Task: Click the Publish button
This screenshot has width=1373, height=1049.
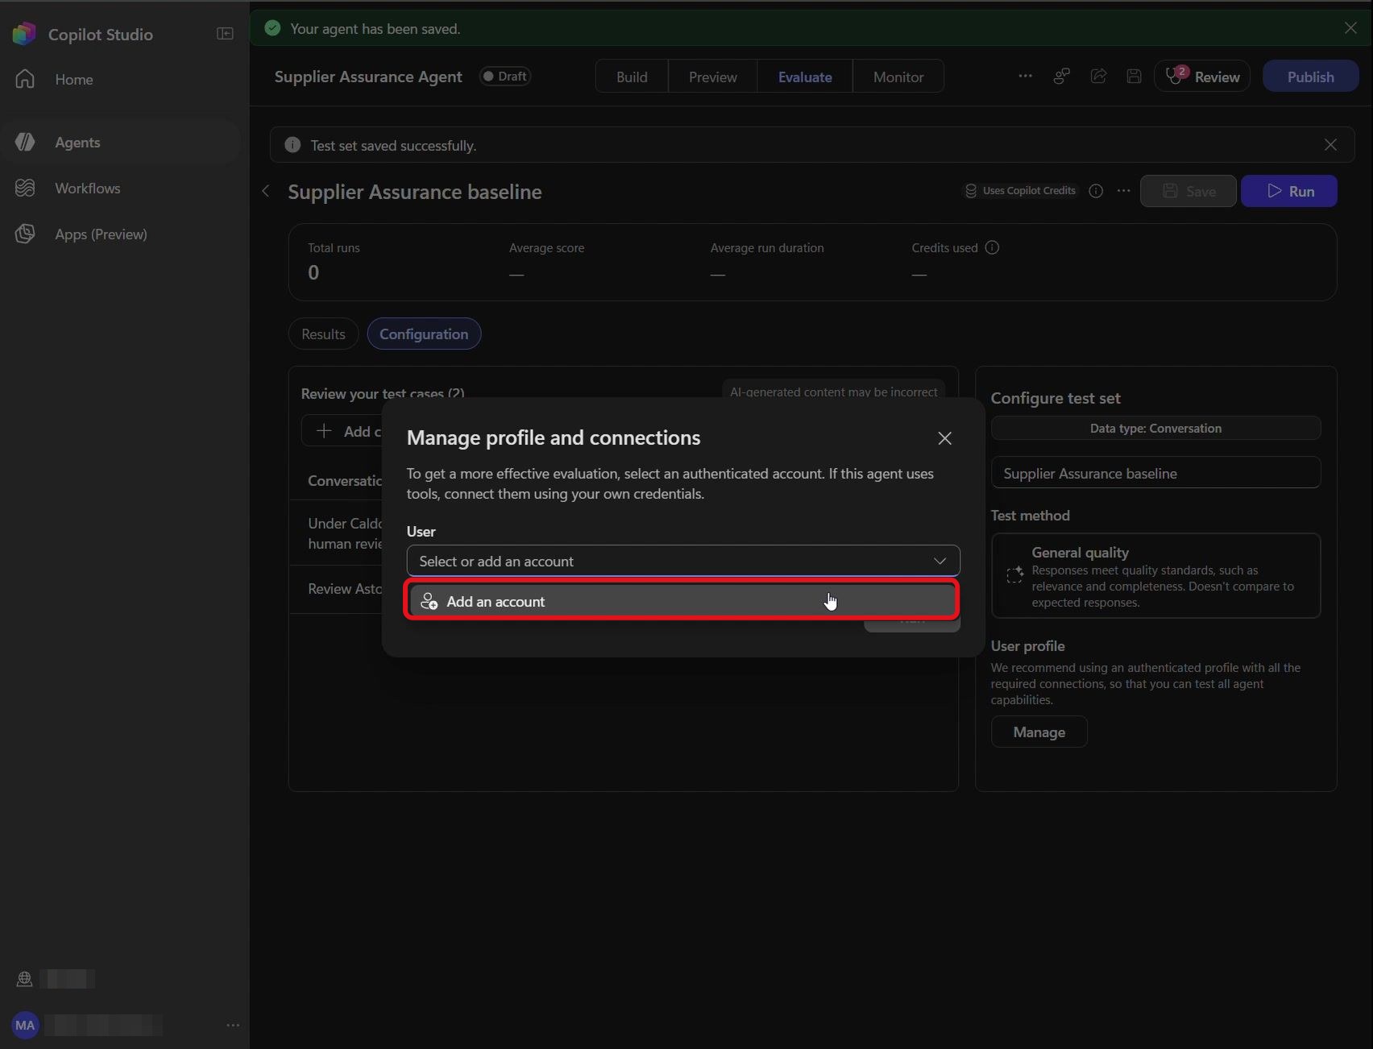Action: [1310, 77]
